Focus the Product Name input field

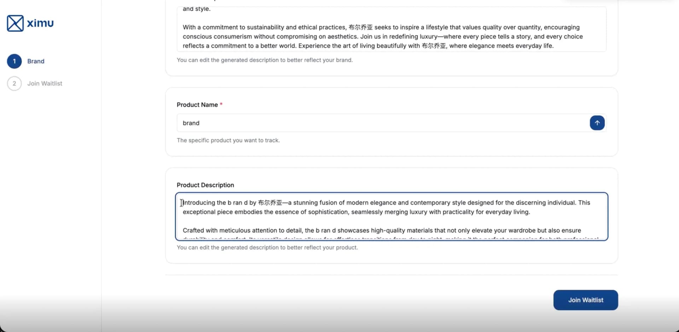tap(382, 123)
